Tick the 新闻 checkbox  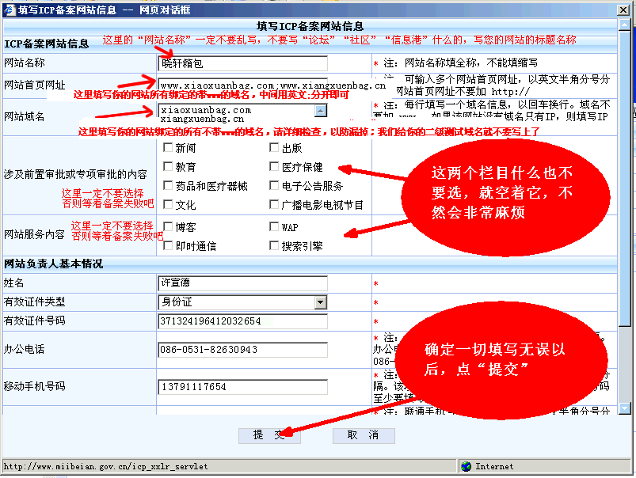point(168,147)
